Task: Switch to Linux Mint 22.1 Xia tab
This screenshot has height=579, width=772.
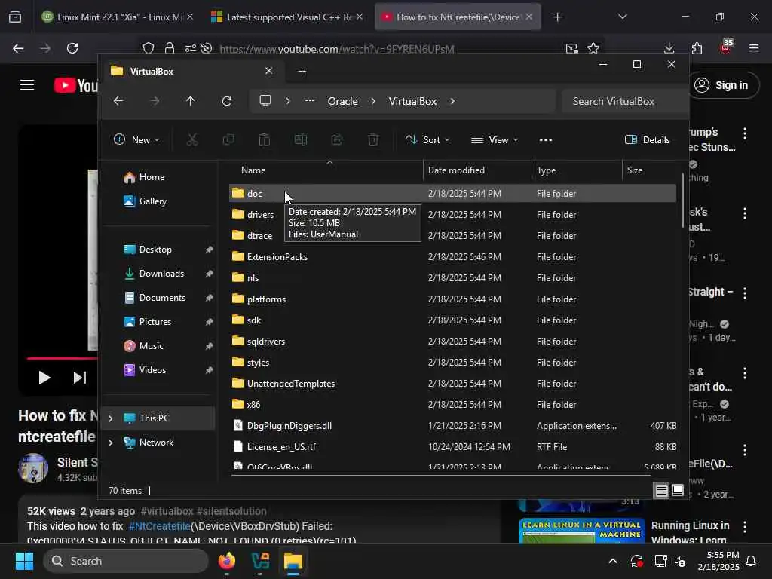Action: (118, 17)
